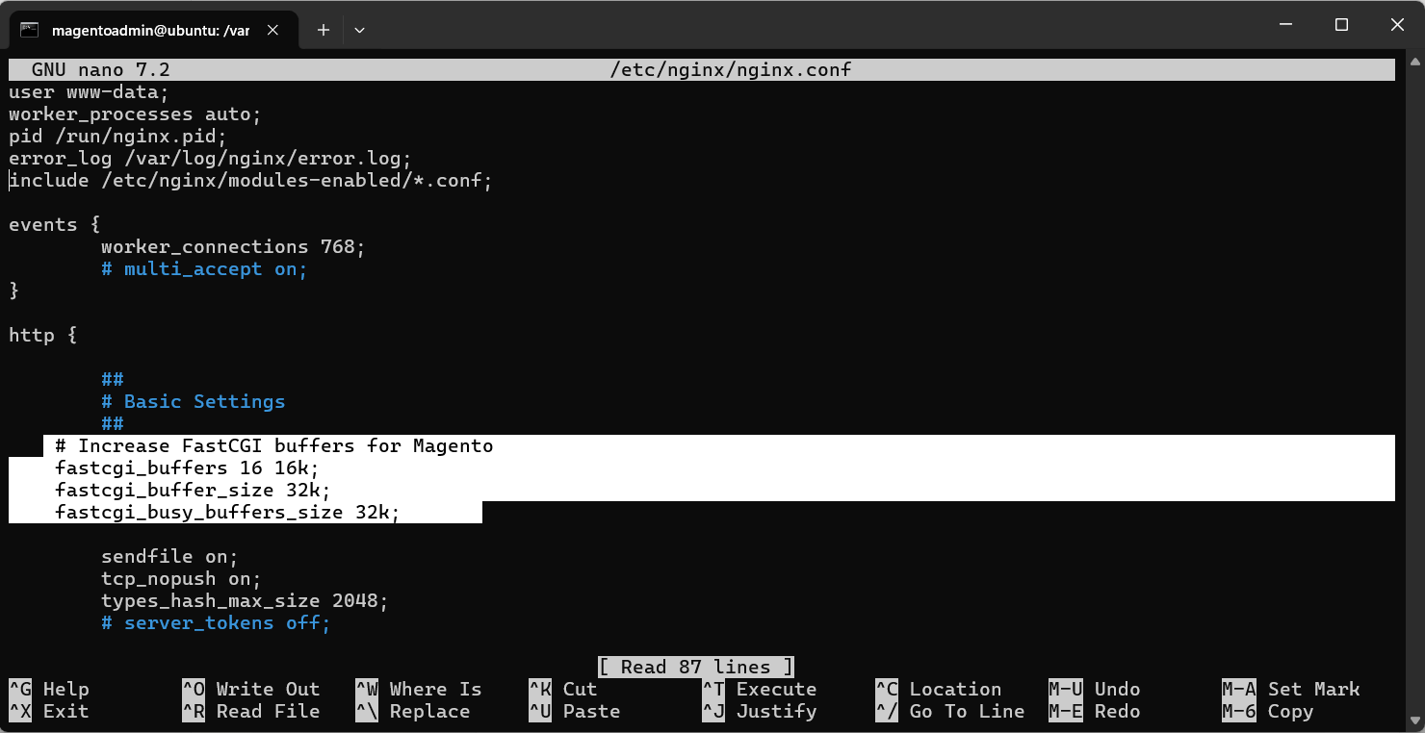1425x733 pixels.
Task: Click the ^W Where Is shortcut
Action: point(418,689)
